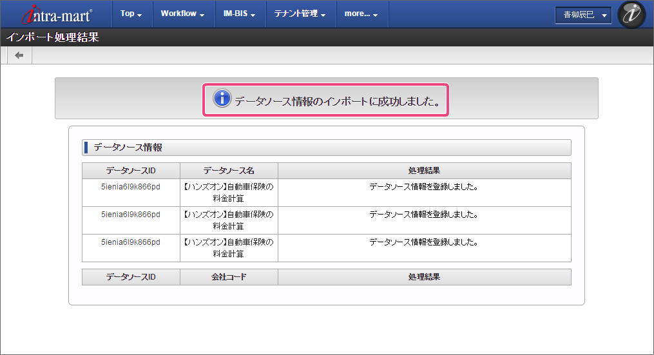Open the round 'i' information icon
654x355 pixels.
coord(631,15)
